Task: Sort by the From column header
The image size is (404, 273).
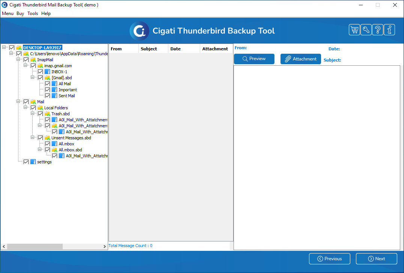Action: click(124, 49)
